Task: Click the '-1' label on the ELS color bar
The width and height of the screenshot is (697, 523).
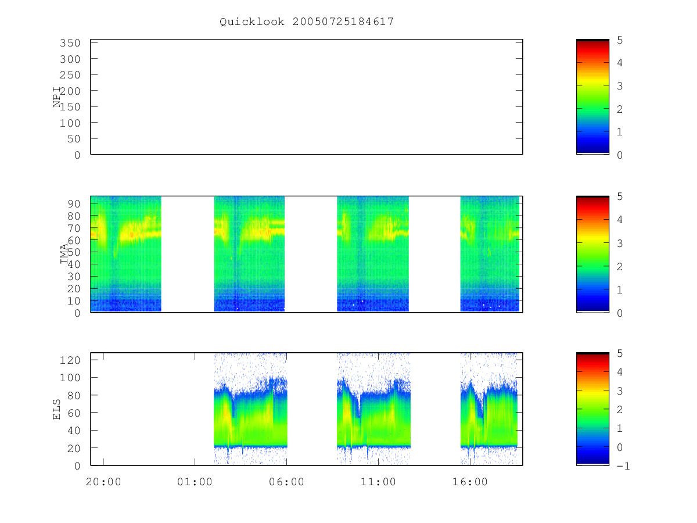Action: click(623, 466)
